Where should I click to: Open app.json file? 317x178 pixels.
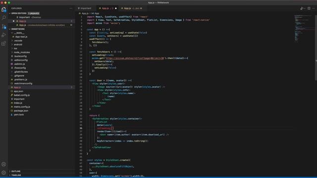18,91
